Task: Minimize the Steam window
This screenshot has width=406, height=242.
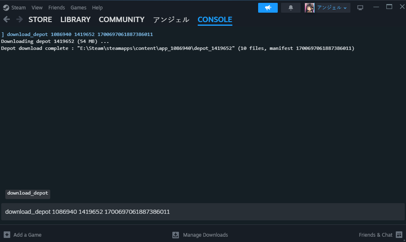Action: tap(376, 7)
